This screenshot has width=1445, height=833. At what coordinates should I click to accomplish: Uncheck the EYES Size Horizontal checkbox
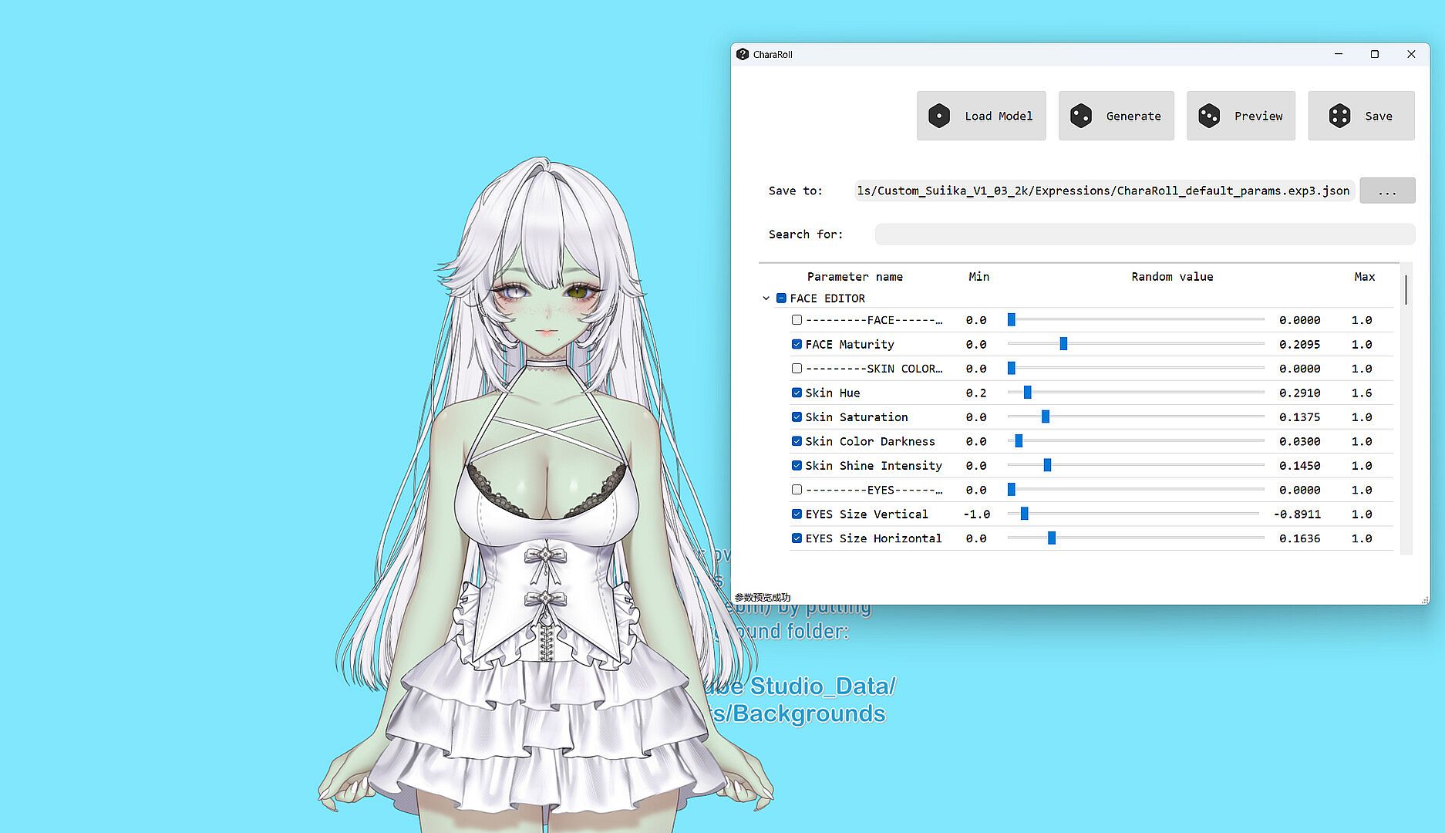tap(797, 538)
